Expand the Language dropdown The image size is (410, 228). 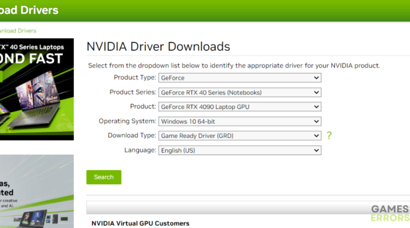point(240,151)
